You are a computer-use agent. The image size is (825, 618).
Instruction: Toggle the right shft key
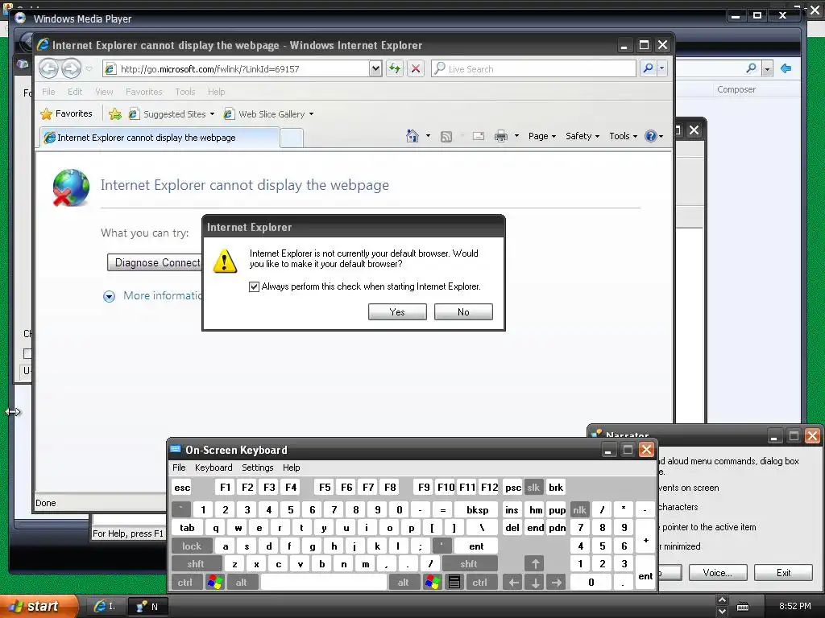pos(469,564)
